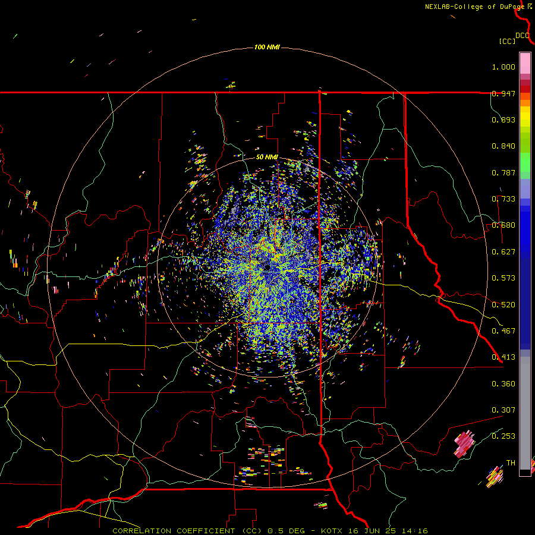Select the 1.000 scale value
This screenshot has width=535, height=535.
pos(503,67)
